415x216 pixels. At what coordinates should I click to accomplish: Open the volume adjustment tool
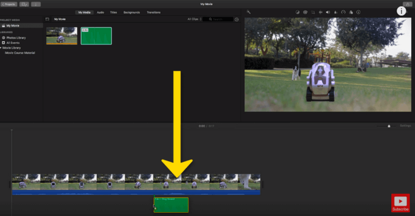328,12
